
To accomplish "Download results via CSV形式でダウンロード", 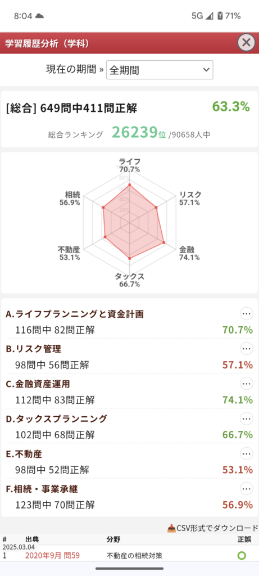I will (213, 528).
